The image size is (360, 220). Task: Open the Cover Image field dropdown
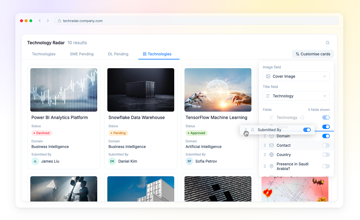click(296, 77)
